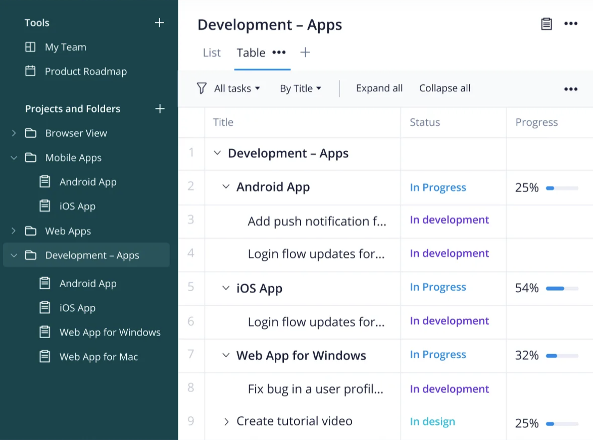Image resolution: width=593 pixels, height=440 pixels.
Task: Click the clipboard icon in the header
Action: coord(547,24)
